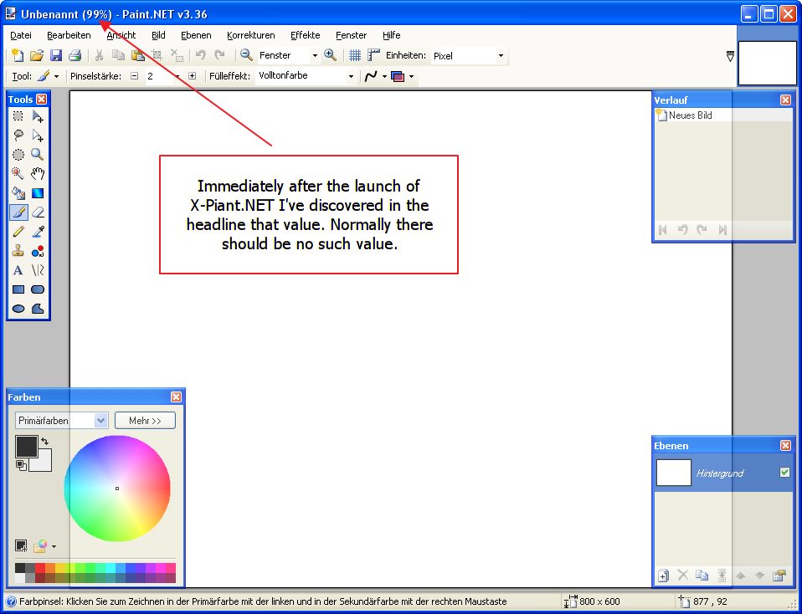Click the Save disk icon
The height and width of the screenshot is (614, 802).
pos(56,55)
